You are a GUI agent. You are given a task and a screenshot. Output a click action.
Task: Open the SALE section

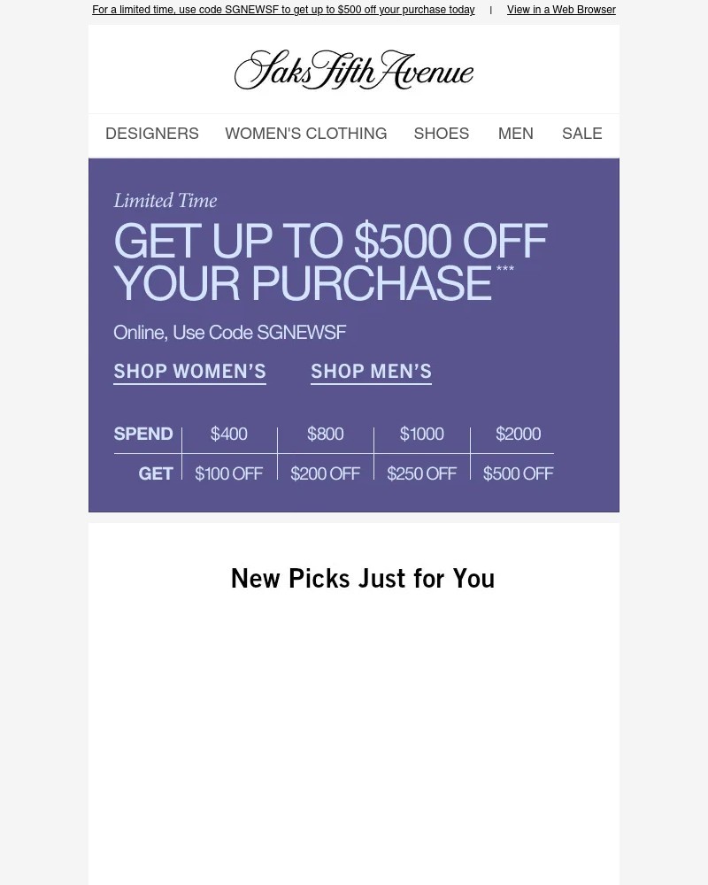581,134
